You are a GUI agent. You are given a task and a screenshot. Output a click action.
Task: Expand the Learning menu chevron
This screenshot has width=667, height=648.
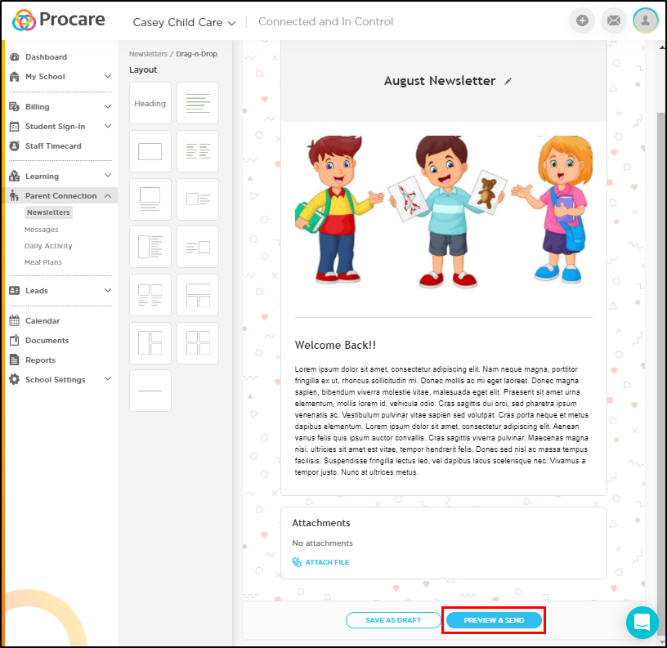[108, 175]
